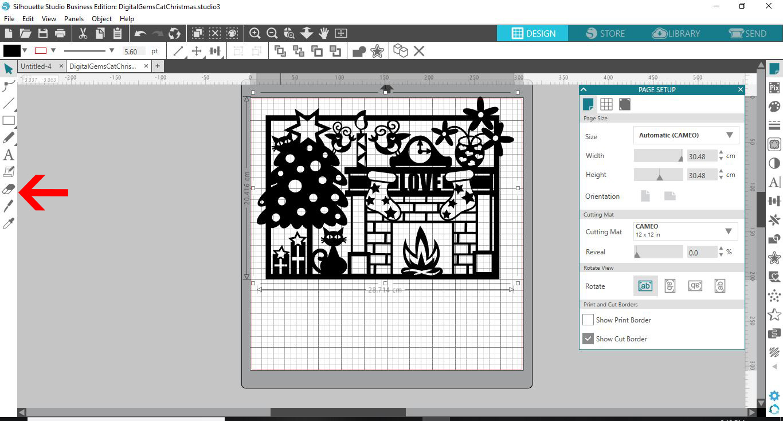Increase Height with stepper arrow
The image size is (783, 421).
tap(722, 171)
